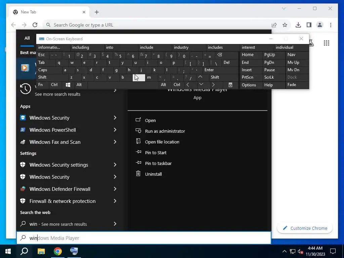The width and height of the screenshot is (344, 258).
Task: Toggle the left Ctrl key
Action: pos(55,85)
